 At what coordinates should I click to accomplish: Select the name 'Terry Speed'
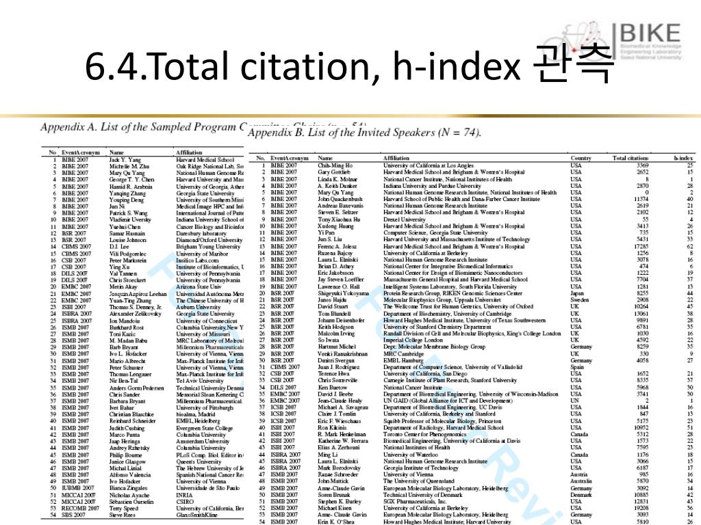[x=123, y=508]
